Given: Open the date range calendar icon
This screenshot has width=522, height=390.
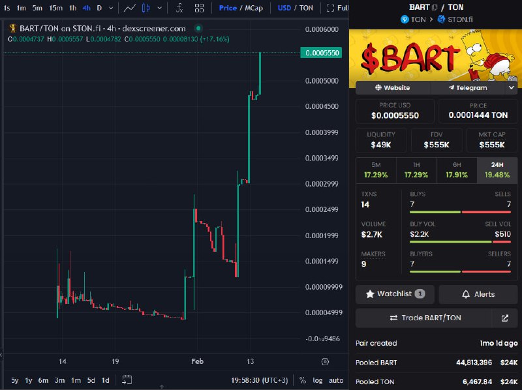Looking at the screenshot, I should tap(127, 380).
